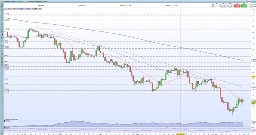Click the ATR (14) indicator panel label

[x=7, y=121]
